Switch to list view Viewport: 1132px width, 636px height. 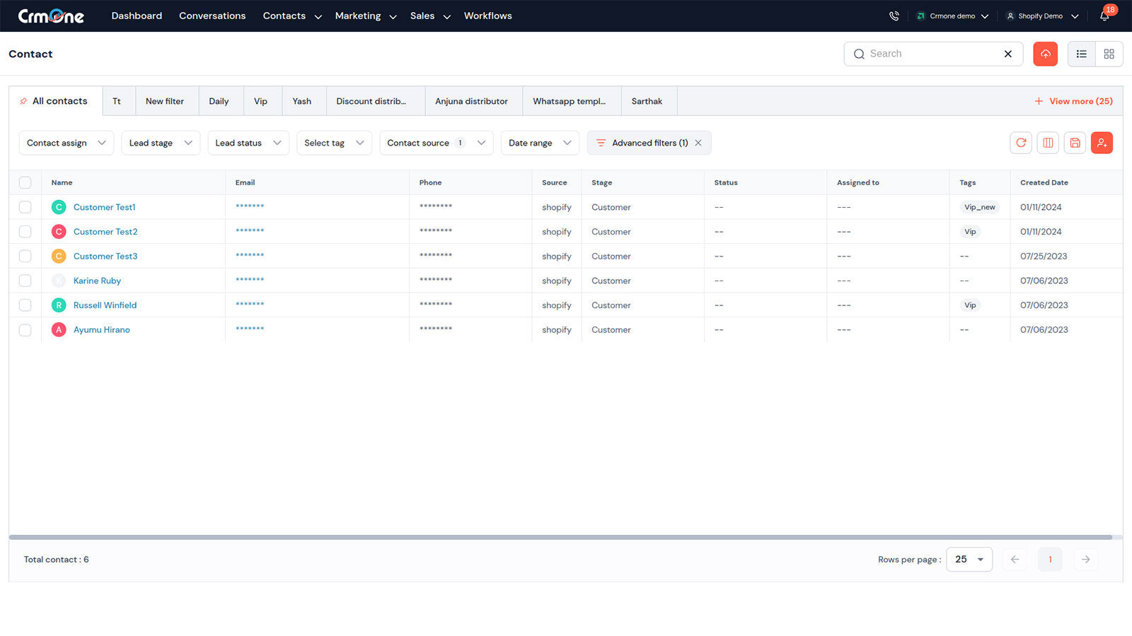(x=1081, y=54)
